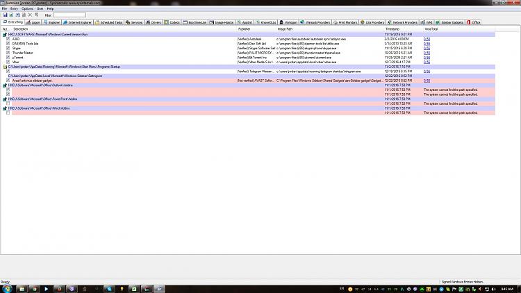This screenshot has width=521, height=293.
Task: Click registry icon beside the Office\Outlook\Addins key
Action: click(5, 85)
